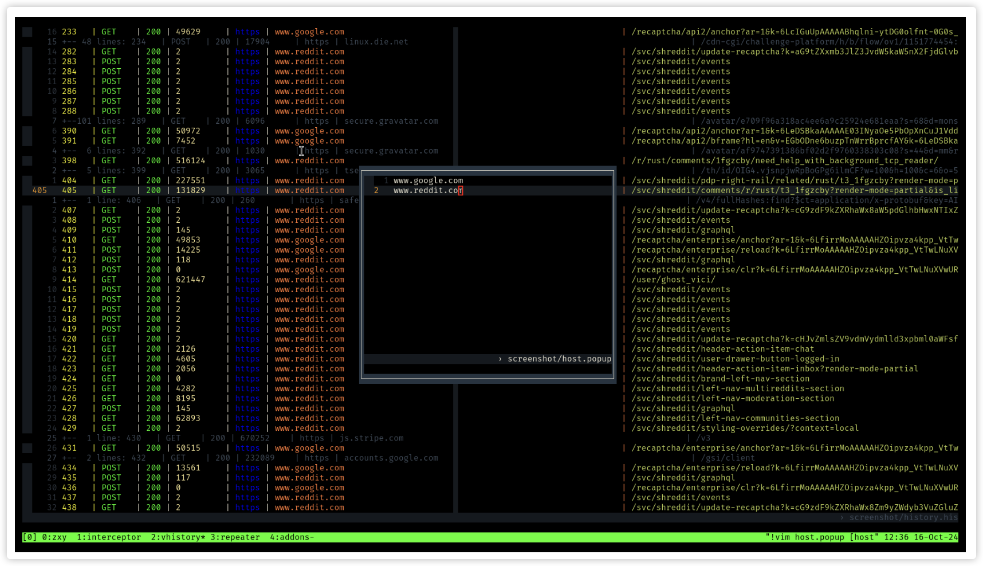The width and height of the screenshot is (983, 566).
Task: Click the styling-overrides/?context=local path
Action: pyautogui.click(x=745, y=429)
